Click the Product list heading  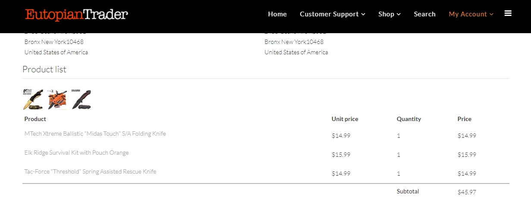(x=44, y=69)
